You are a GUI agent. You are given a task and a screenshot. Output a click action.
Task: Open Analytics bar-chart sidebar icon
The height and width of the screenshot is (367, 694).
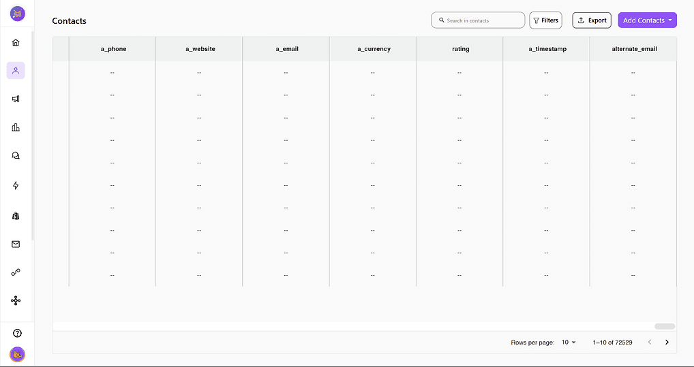[16, 127]
